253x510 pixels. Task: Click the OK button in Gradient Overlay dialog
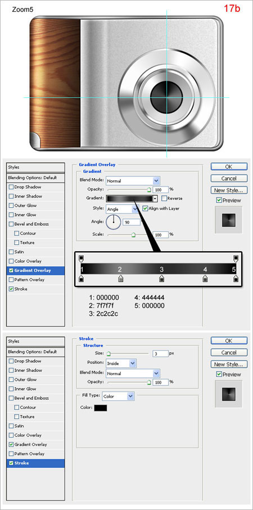[x=229, y=166]
